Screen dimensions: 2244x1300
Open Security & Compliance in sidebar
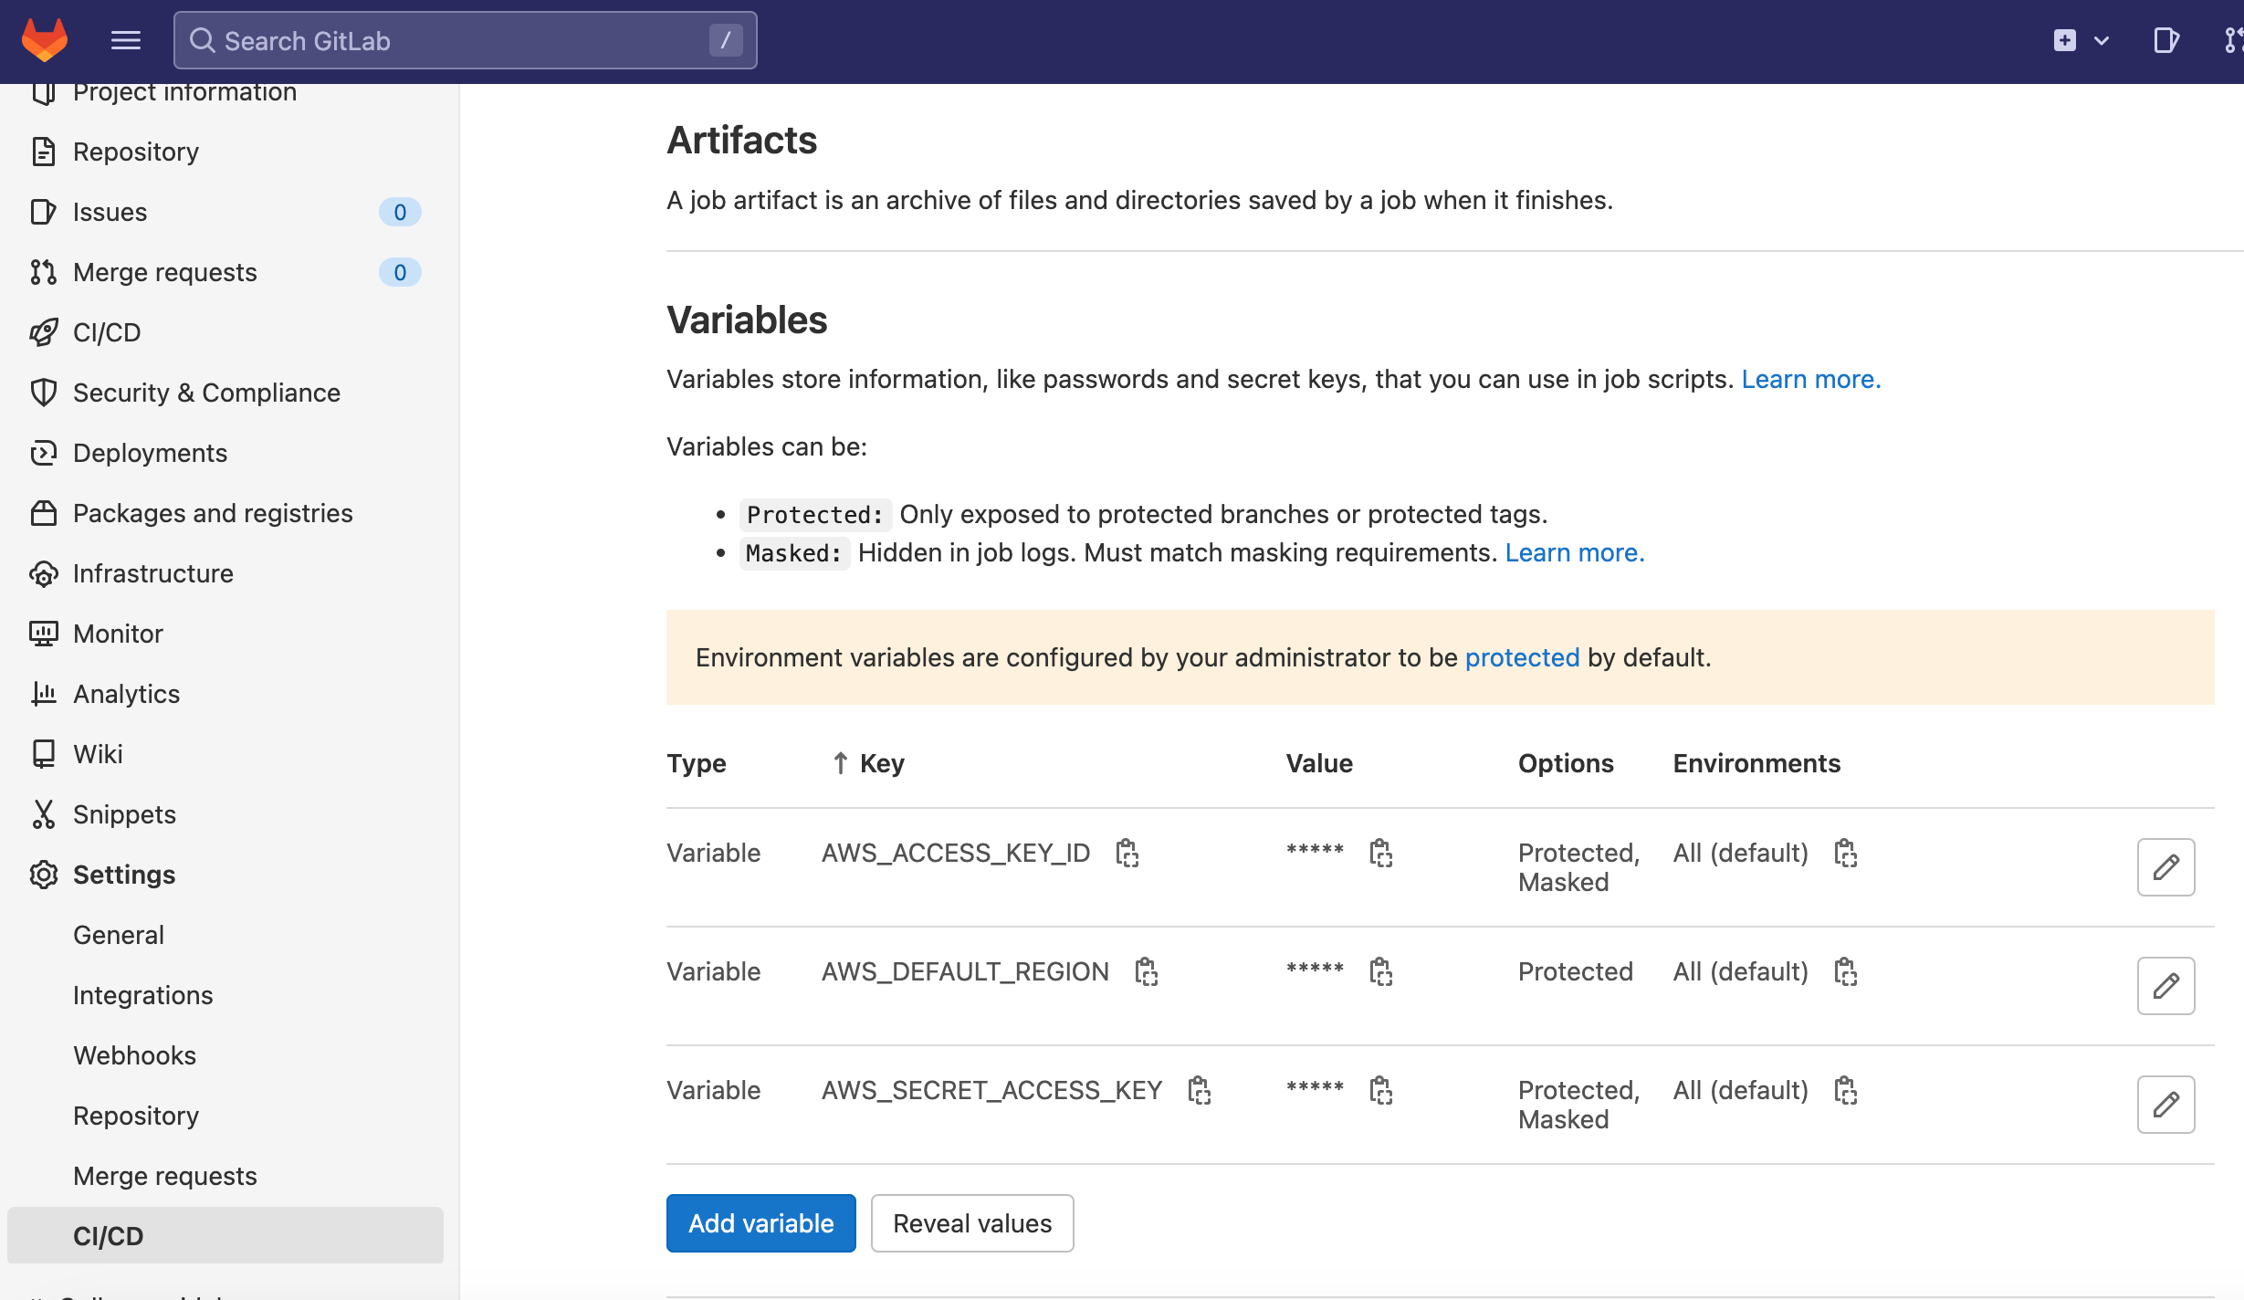tap(206, 393)
